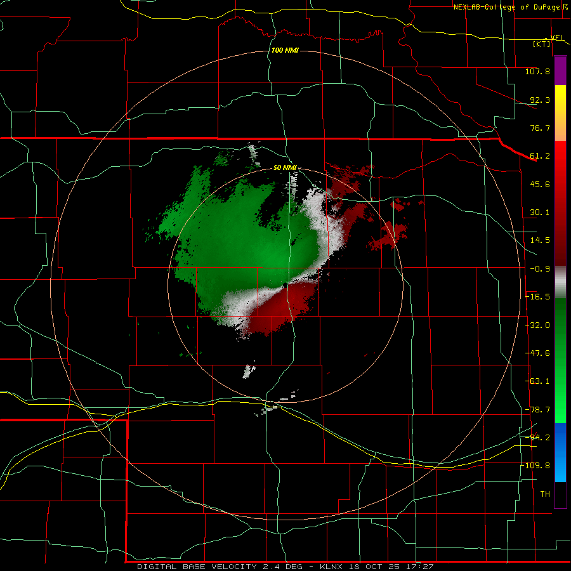The width and height of the screenshot is (571, 571).
Task: Select the 45.6 scale value
Action: (x=540, y=184)
